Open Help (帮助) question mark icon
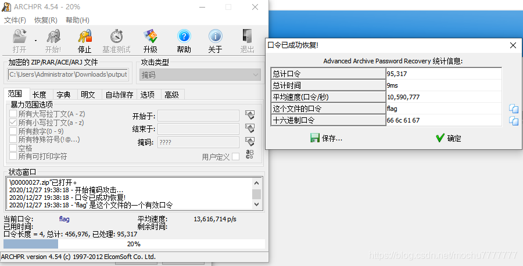Viewport: 523px width, 266px height. pyautogui.click(x=184, y=37)
